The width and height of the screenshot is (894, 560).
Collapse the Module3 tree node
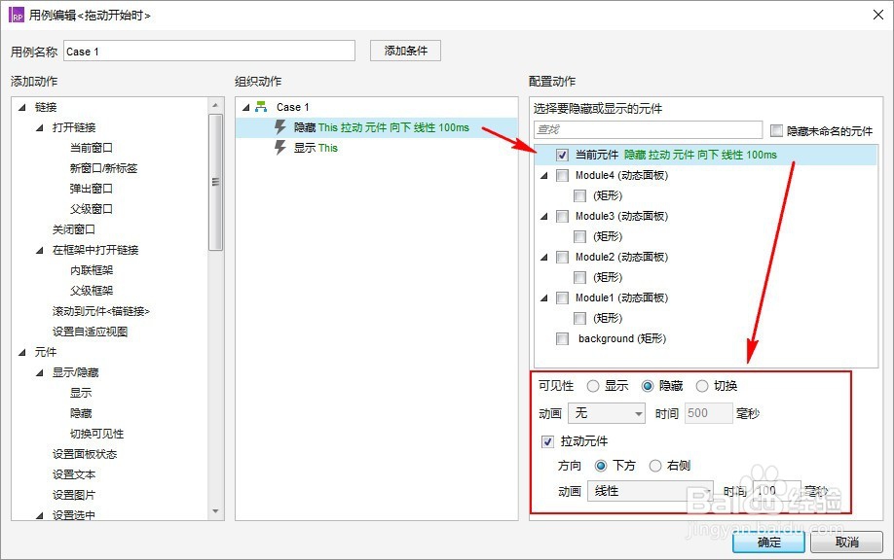544,216
